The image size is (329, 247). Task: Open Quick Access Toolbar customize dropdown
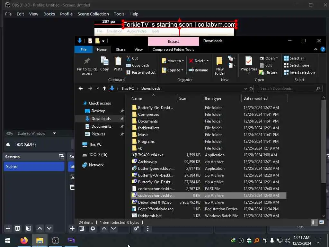point(103,41)
